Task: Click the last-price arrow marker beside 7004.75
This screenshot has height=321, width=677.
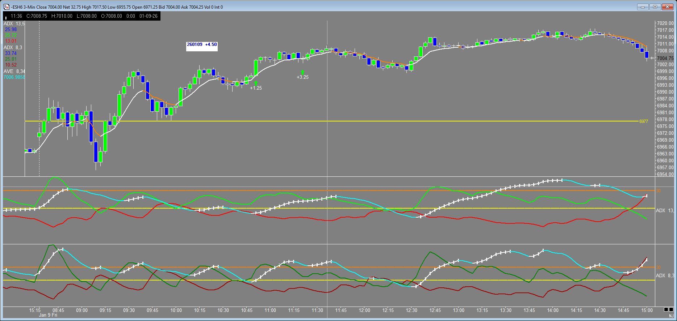Action: [652, 58]
